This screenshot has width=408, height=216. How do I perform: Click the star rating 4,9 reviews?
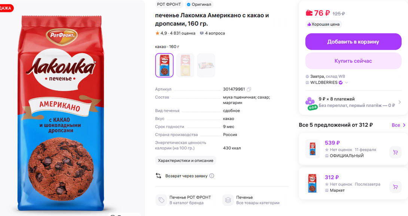[x=175, y=33]
